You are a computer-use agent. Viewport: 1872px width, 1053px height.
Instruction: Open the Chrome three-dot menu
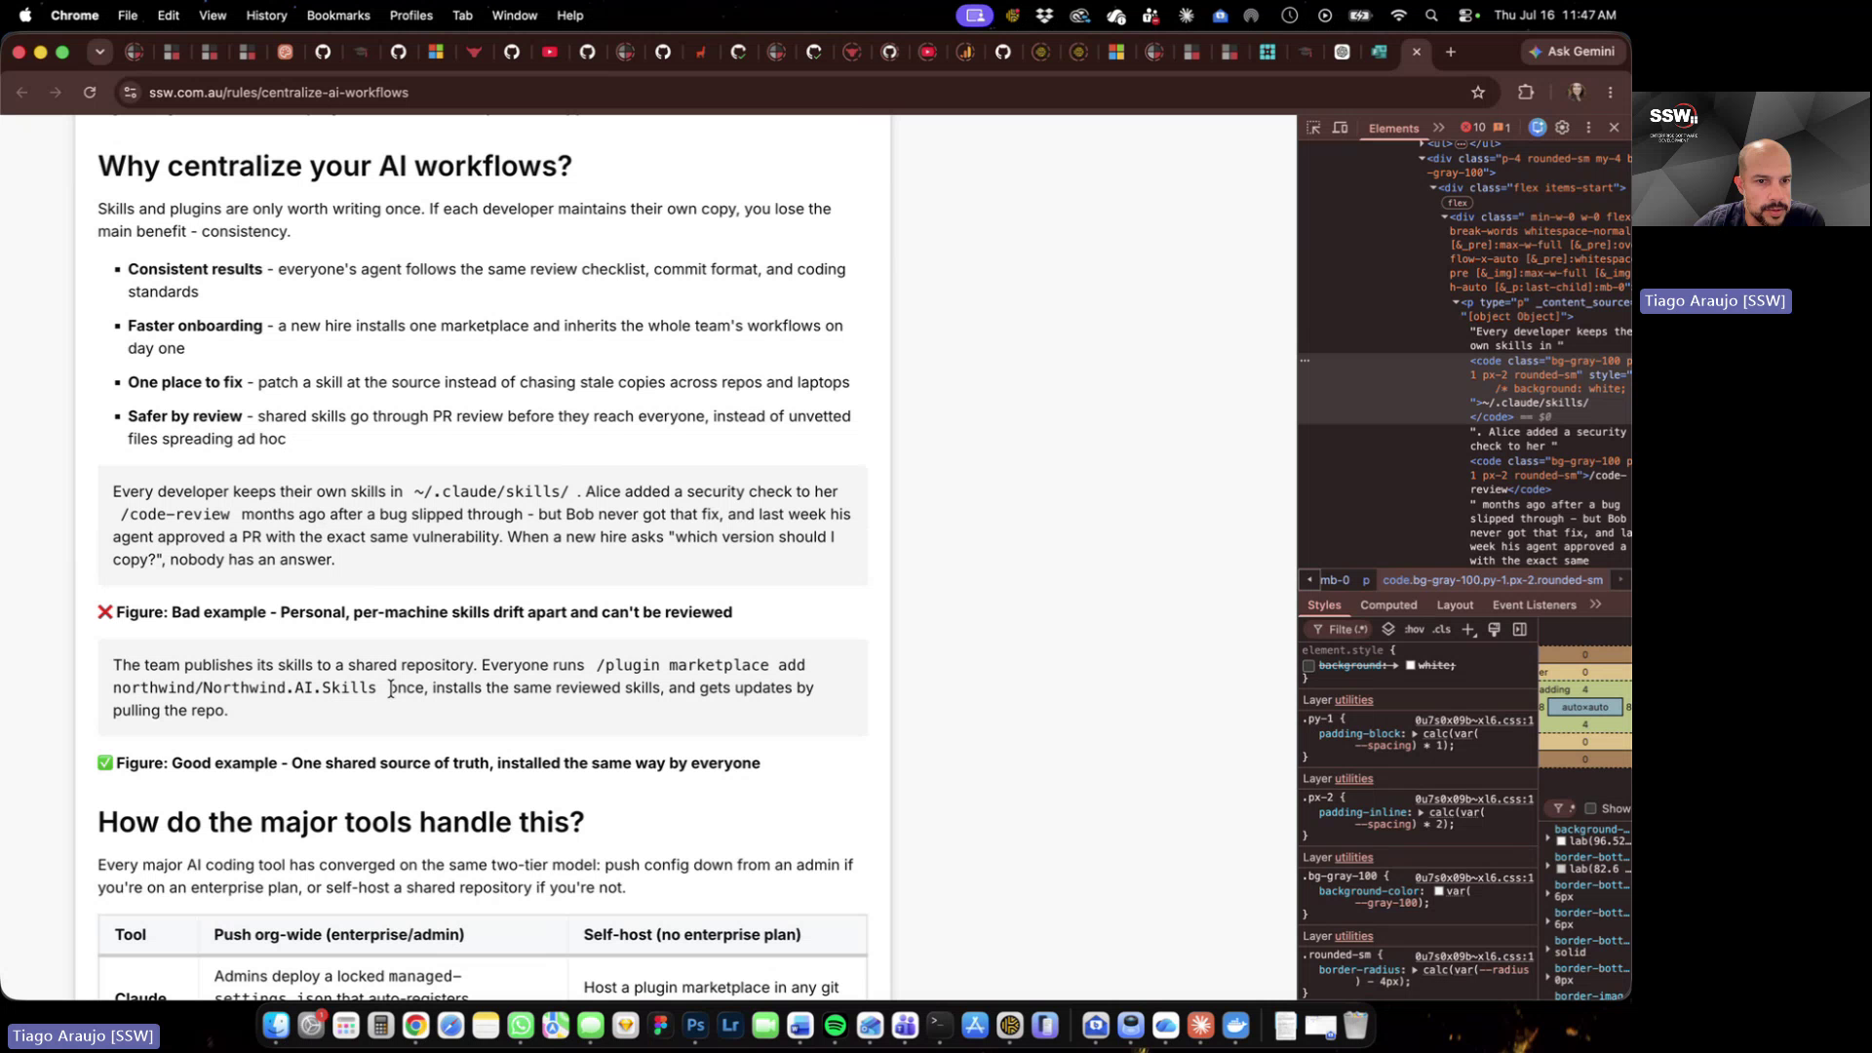pyautogui.click(x=1611, y=93)
